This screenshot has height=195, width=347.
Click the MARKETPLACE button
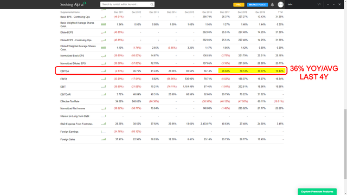[258, 4]
